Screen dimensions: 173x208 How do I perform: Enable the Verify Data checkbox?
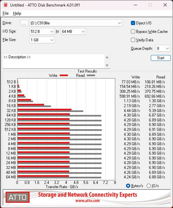click(133, 40)
